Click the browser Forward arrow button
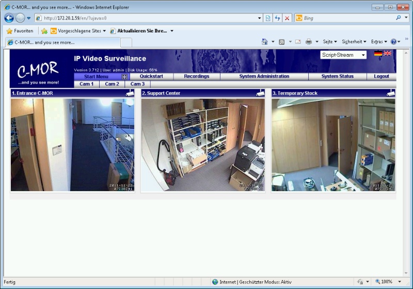This screenshot has width=413, height=289. pyautogui.click(x=20, y=18)
